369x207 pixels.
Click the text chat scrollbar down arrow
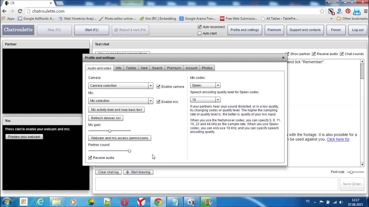pyautogui.click(x=362, y=164)
